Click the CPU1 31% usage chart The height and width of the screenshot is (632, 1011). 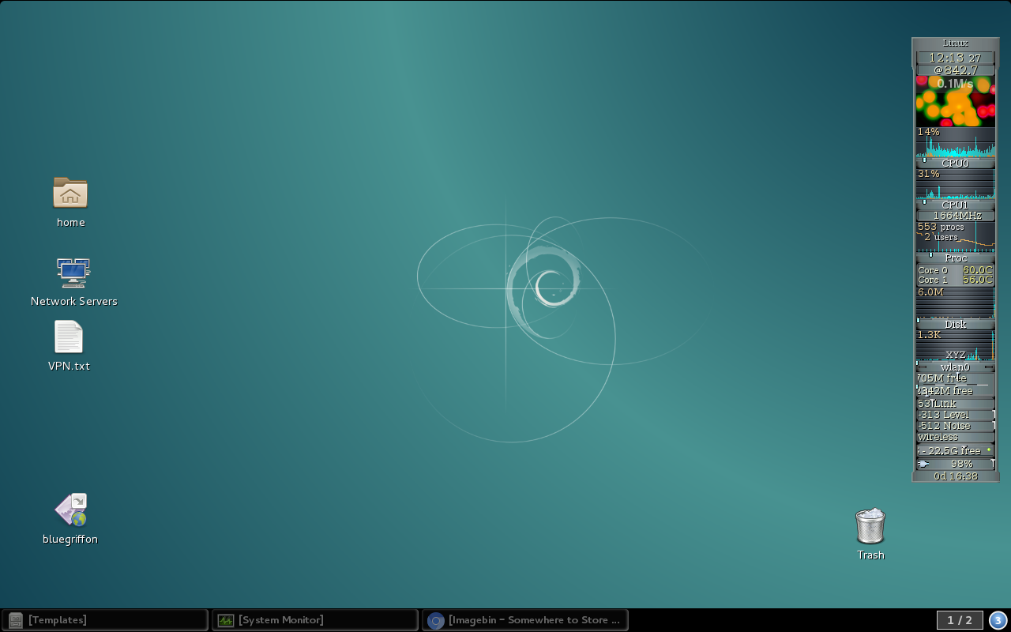[x=955, y=184]
